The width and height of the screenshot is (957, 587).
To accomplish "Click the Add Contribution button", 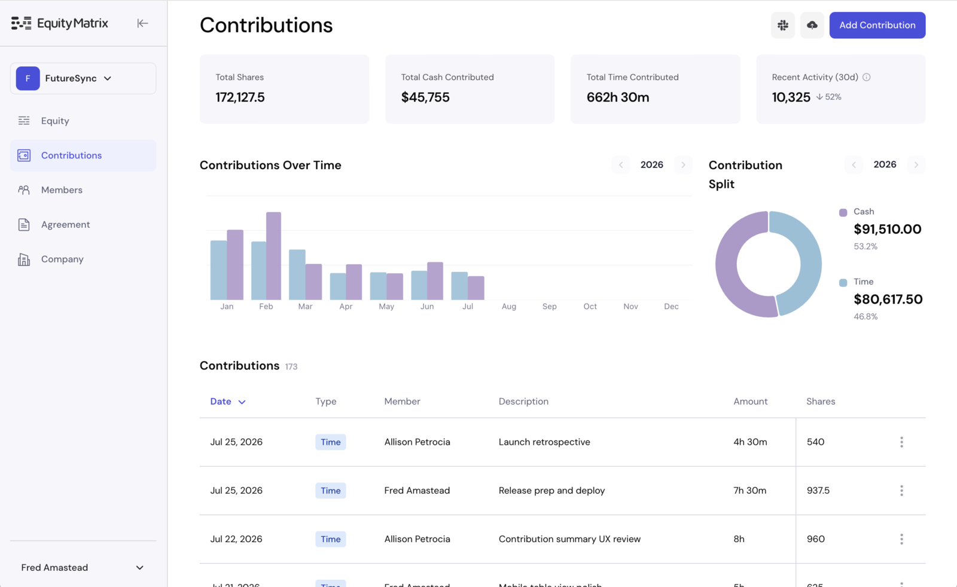I will (x=877, y=25).
